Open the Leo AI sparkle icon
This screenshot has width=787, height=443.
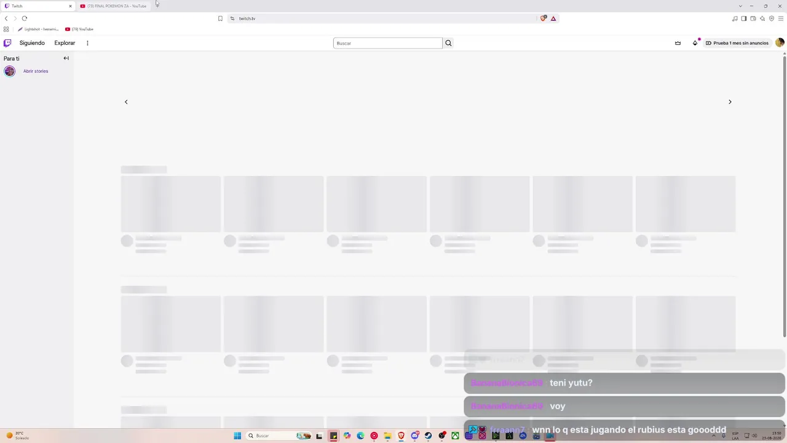(x=762, y=18)
